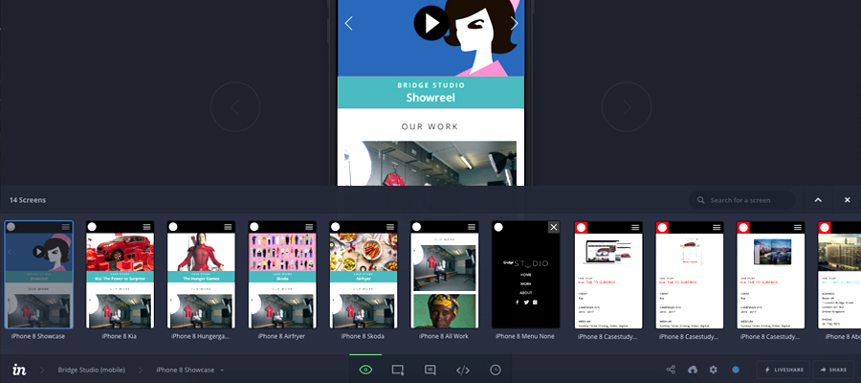
Task: Open Inspect code mode icon
Action: pyautogui.click(x=463, y=370)
